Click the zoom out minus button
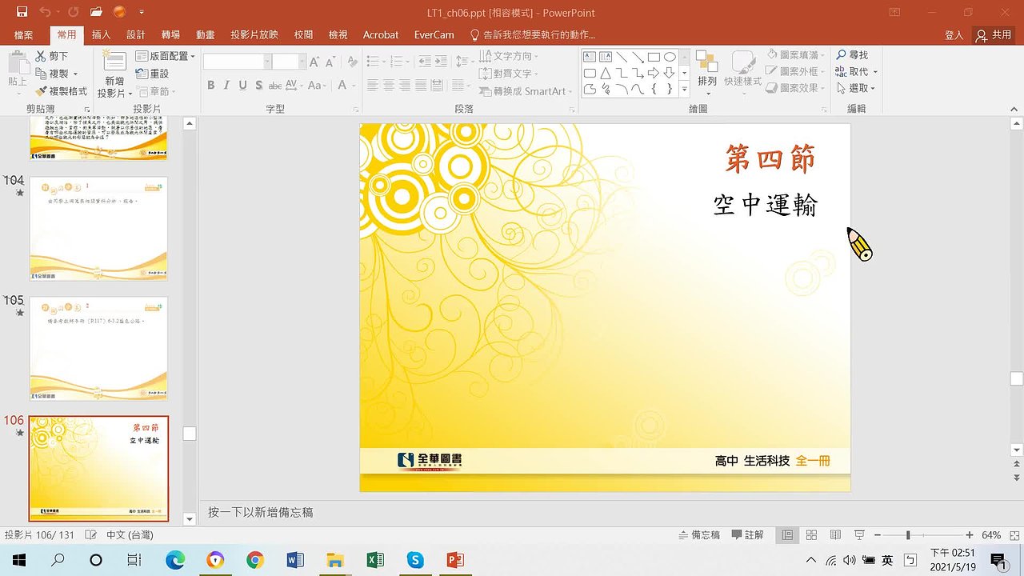The image size is (1024, 576). coord(878,535)
